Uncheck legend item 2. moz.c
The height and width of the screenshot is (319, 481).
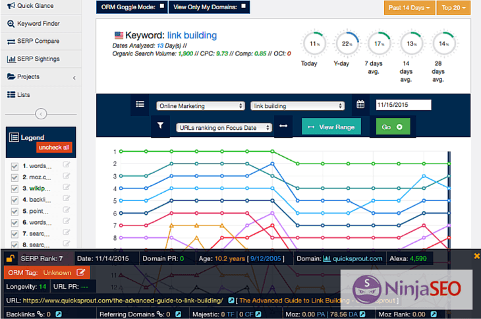[x=14, y=177]
